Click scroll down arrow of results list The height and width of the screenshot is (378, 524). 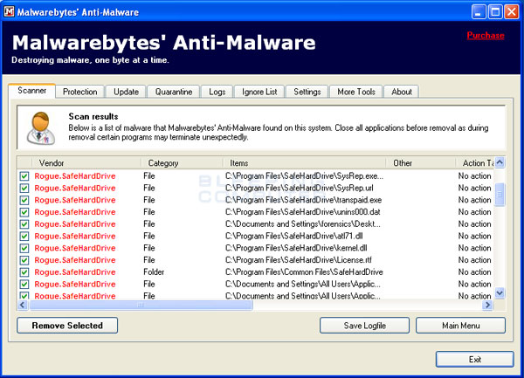coord(500,293)
